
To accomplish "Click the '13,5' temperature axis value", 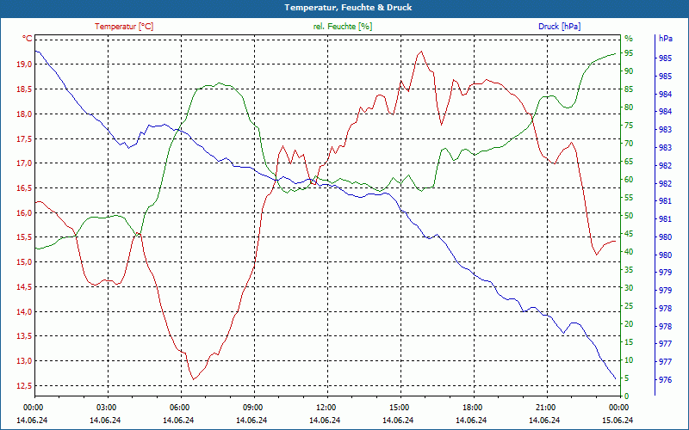I will point(25,336).
